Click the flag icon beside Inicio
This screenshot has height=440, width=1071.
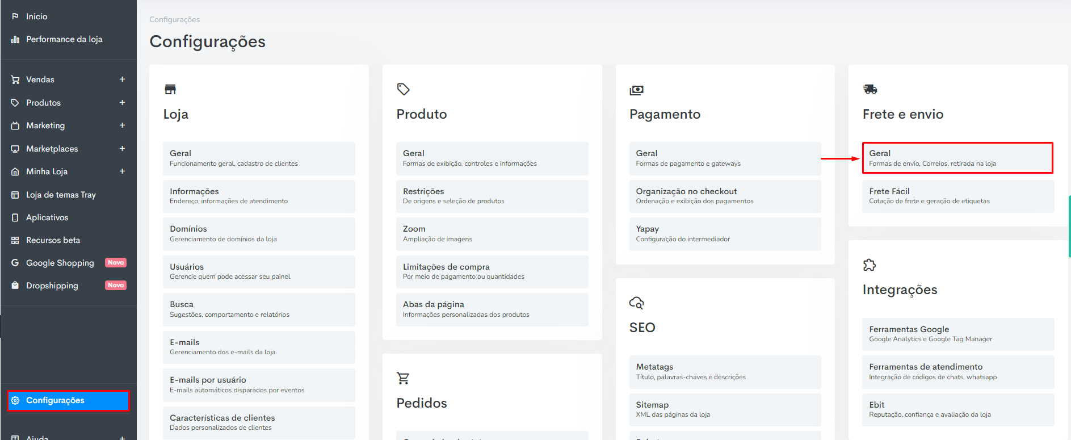(15, 16)
